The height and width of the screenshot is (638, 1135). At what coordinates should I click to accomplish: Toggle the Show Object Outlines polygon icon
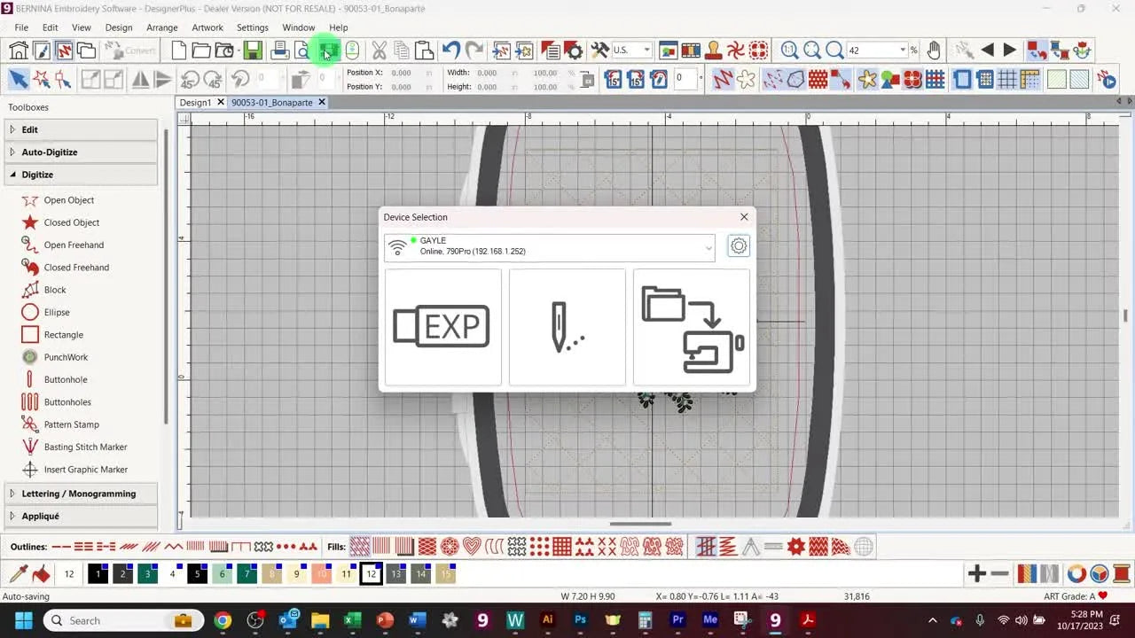pos(794,81)
